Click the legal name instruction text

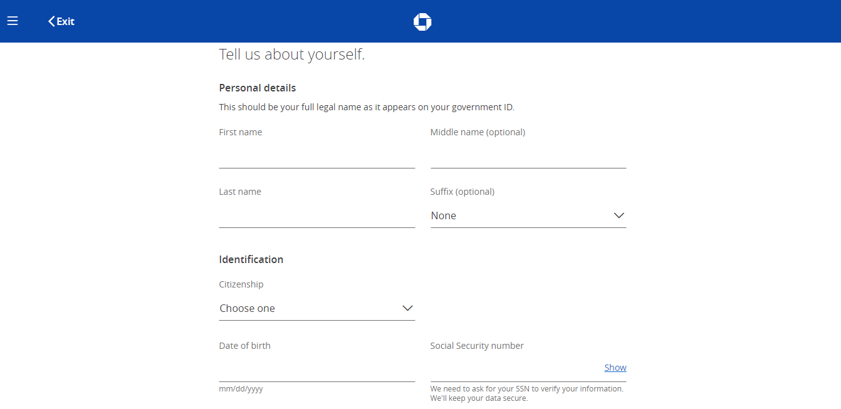click(x=367, y=107)
